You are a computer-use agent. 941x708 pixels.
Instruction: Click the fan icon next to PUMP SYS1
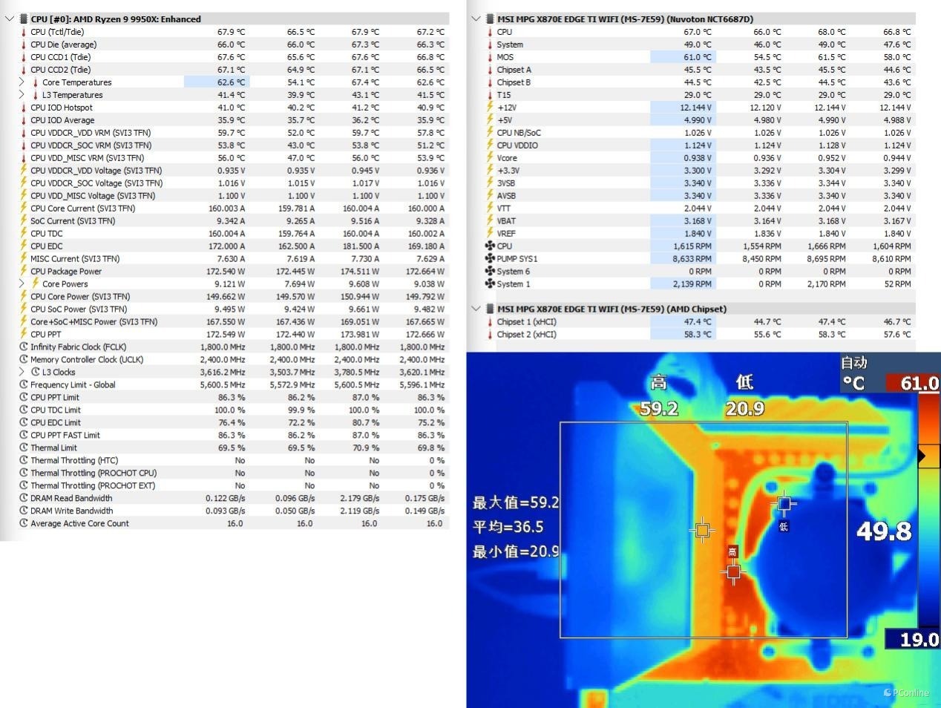[490, 259]
